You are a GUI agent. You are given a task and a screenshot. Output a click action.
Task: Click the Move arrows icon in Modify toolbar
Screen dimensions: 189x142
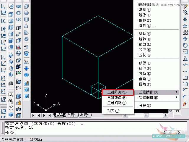(185, 39)
